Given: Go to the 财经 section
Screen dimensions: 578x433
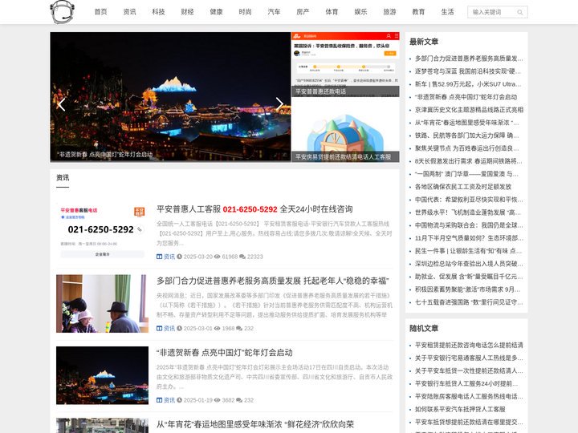Looking at the screenshot, I should tap(187, 12).
